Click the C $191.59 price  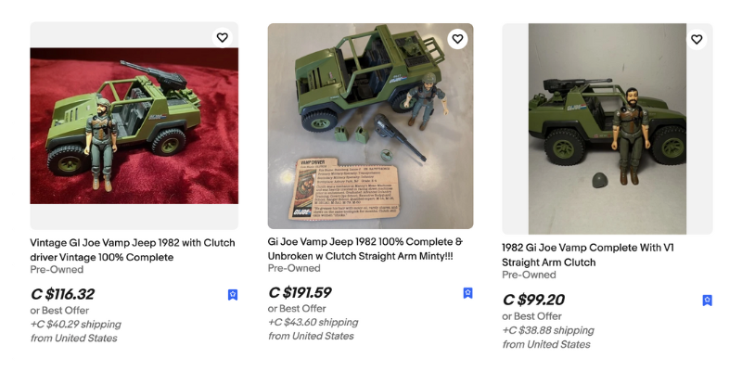click(300, 292)
